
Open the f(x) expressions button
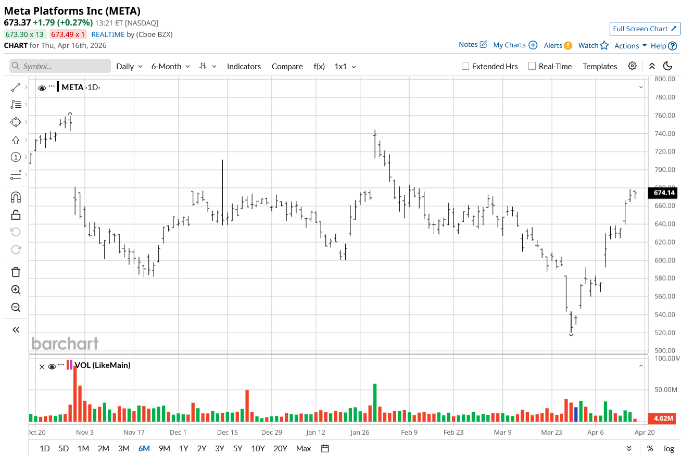[319, 66]
